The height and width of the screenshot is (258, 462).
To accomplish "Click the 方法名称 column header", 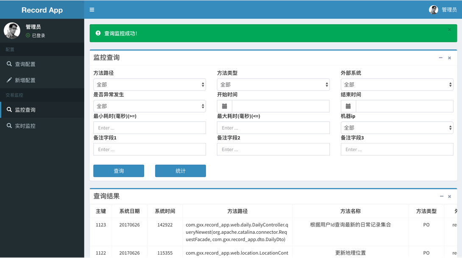I will click(351, 211).
